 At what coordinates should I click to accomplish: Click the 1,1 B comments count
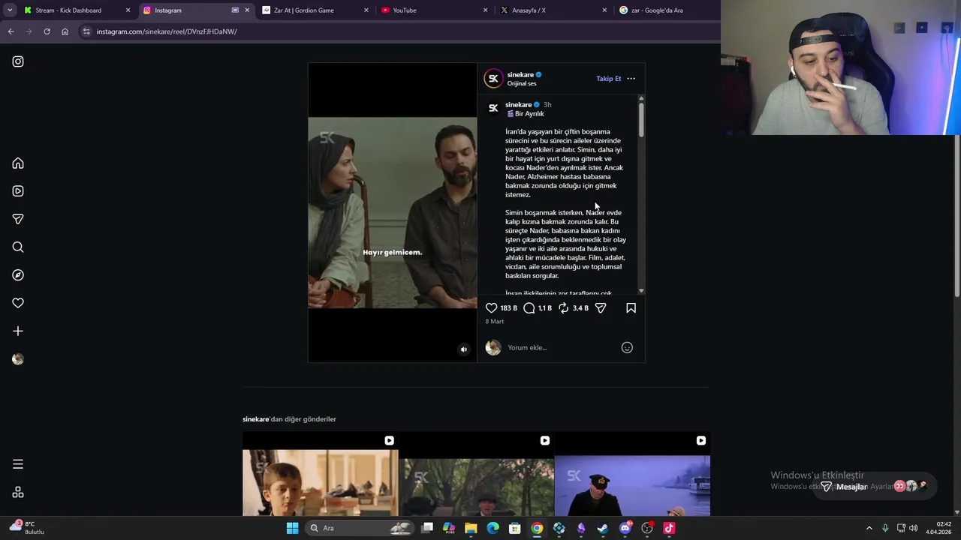(x=545, y=308)
